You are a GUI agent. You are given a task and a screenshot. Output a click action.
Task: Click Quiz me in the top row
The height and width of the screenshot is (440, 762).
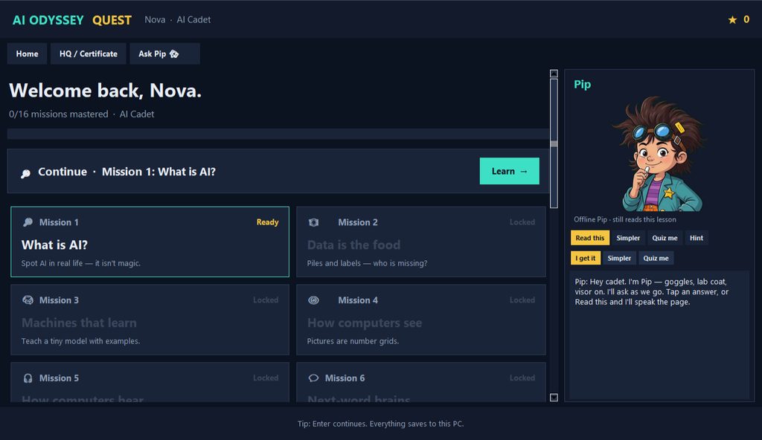(665, 238)
